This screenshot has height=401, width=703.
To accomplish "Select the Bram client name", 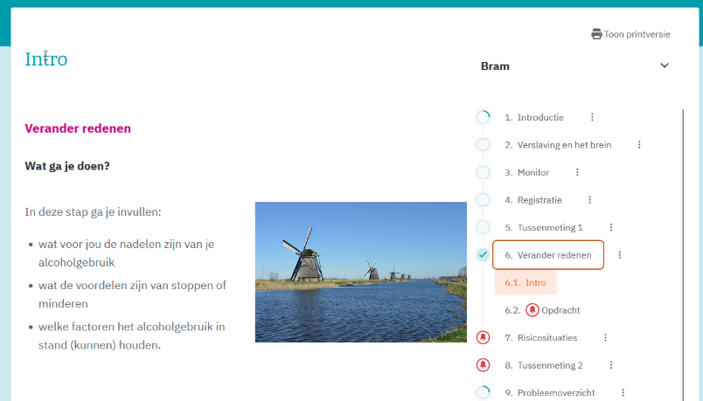I will [495, 66].
